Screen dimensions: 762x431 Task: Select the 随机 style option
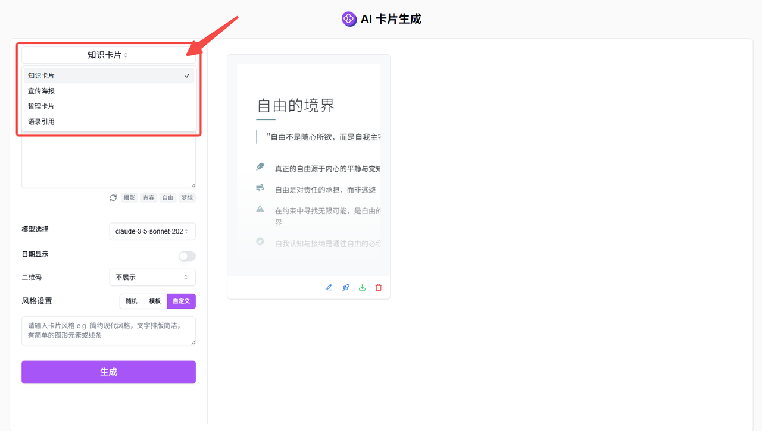[132, 301]
